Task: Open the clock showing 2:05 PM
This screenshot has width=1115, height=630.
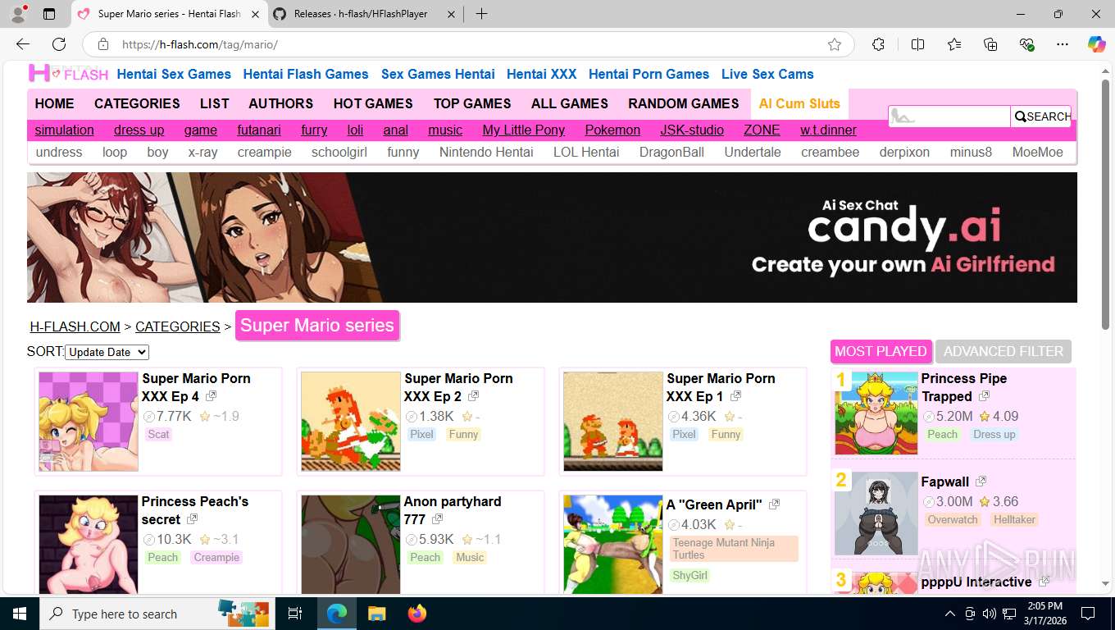Action: (1044, 614)
